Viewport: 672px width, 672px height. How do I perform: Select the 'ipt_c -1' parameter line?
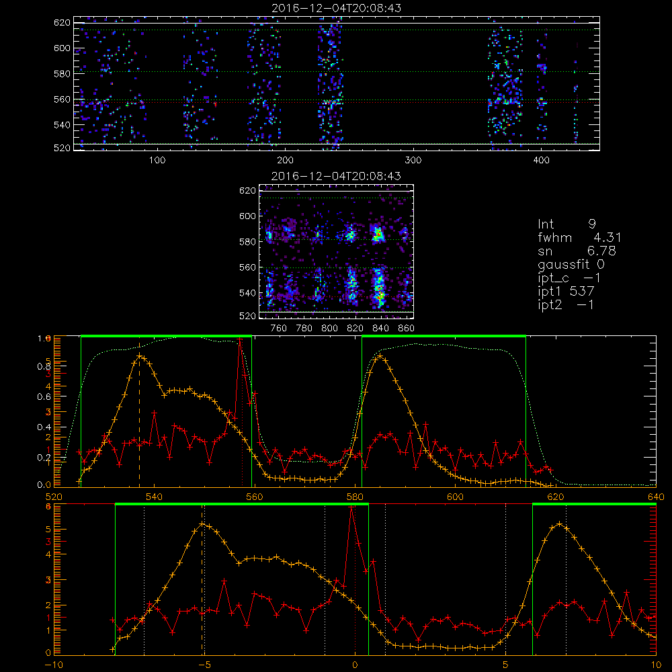coord(569,278)
